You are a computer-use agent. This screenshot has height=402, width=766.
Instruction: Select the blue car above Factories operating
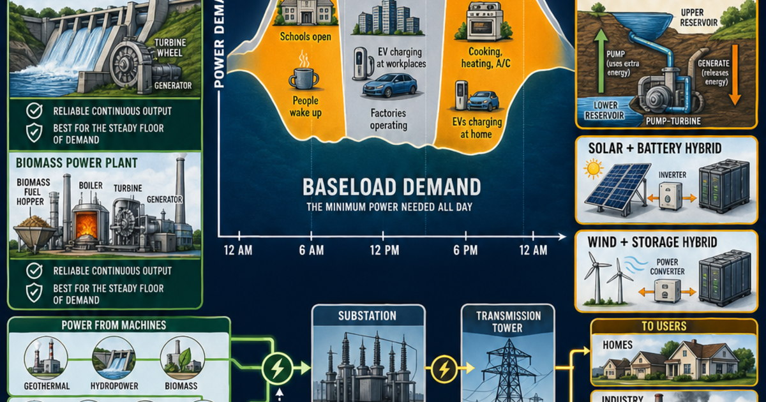click(390, 86)
